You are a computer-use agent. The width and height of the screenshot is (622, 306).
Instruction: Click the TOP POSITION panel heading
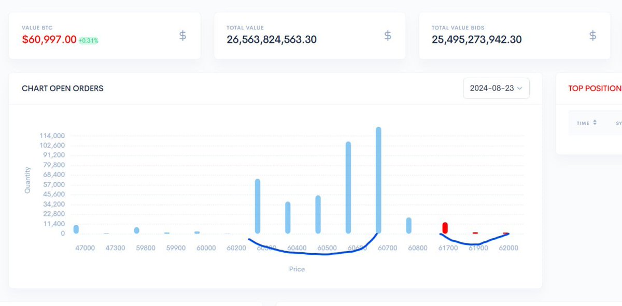595,89
